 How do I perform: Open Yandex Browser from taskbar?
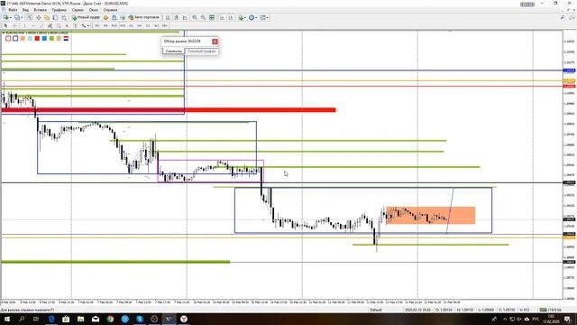coord(184,319)
